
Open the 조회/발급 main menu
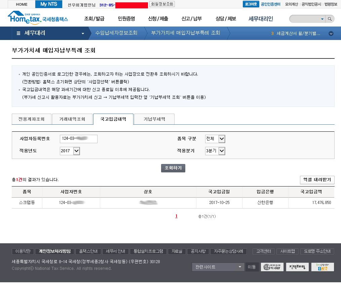pos(94,19)
